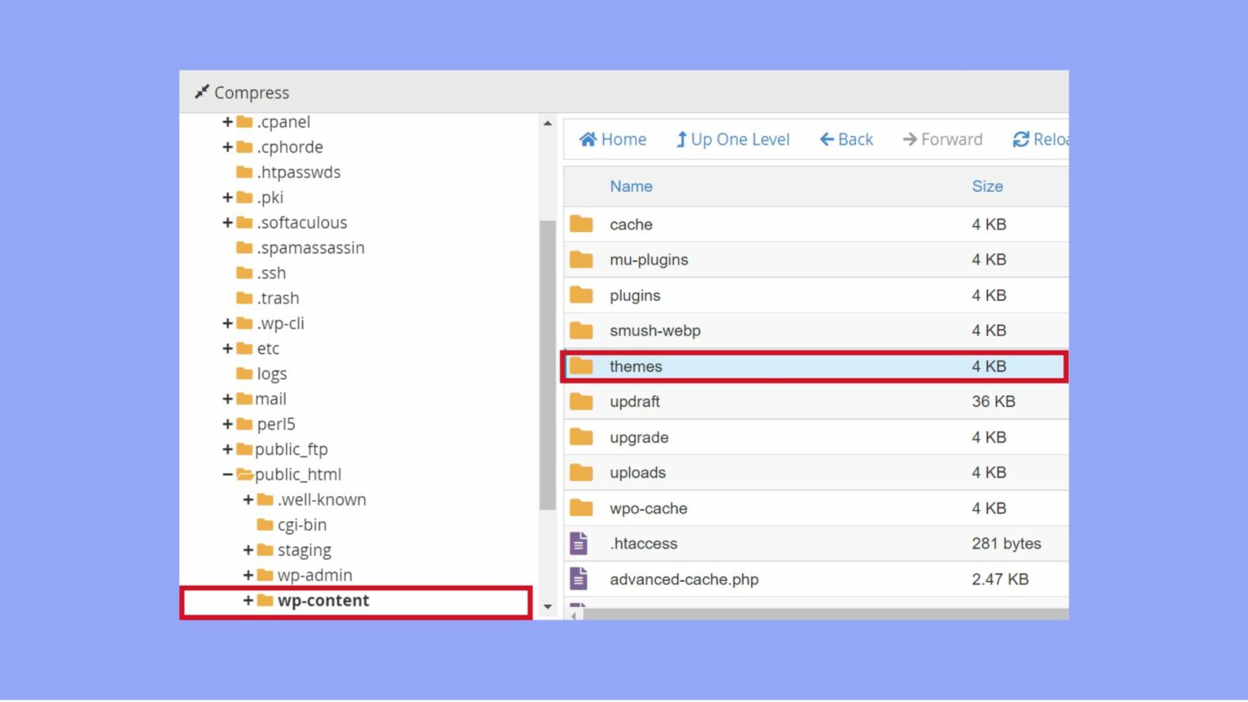Expand the .softaculous tree node
The height and width of the screenshot is (702, 1248).
tap(226, 222)
